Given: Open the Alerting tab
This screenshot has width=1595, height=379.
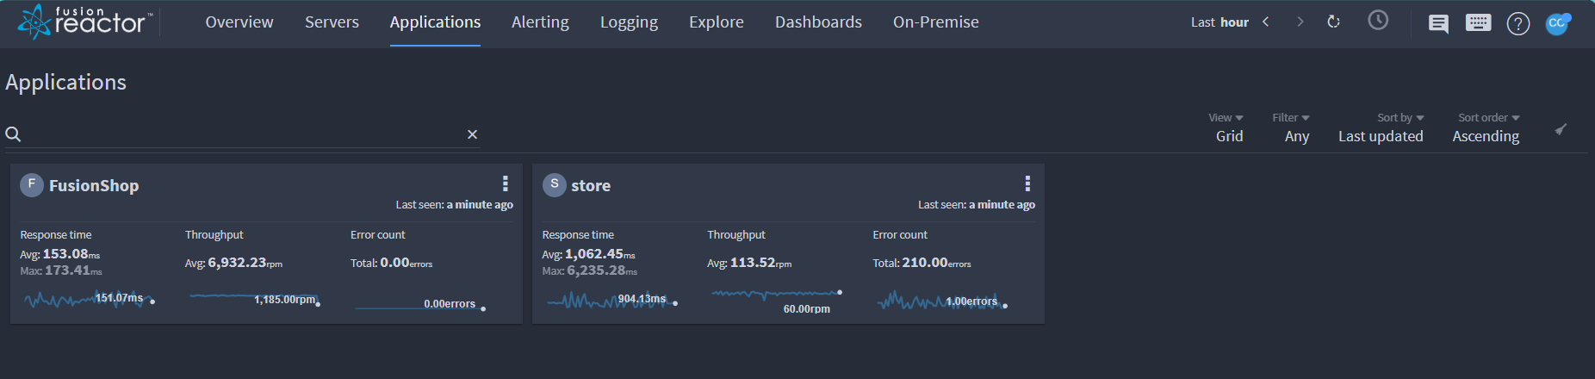Looking at the screenshot, I should coord(540,22).
